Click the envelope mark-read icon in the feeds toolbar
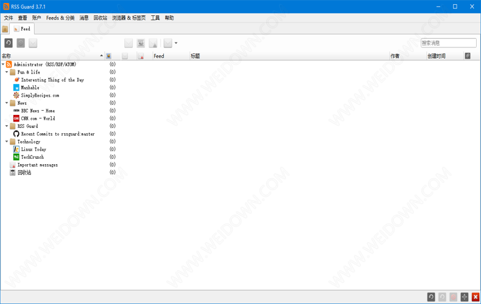 tap(33, 43)
